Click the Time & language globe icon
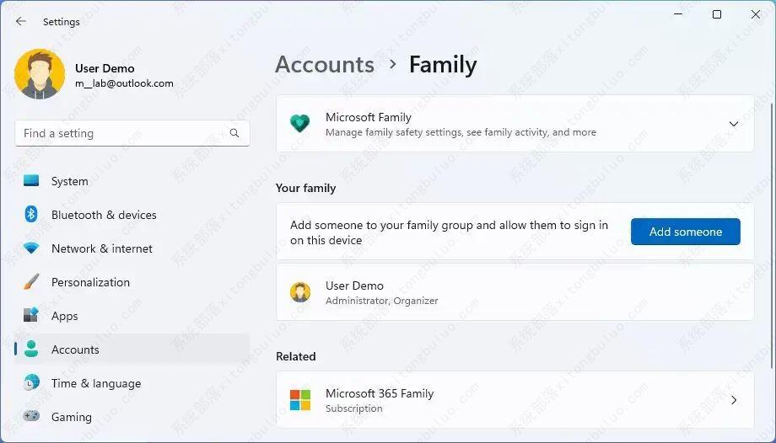Image resolution: width=776 pixels, height=443 pixels. pos(31,383)
